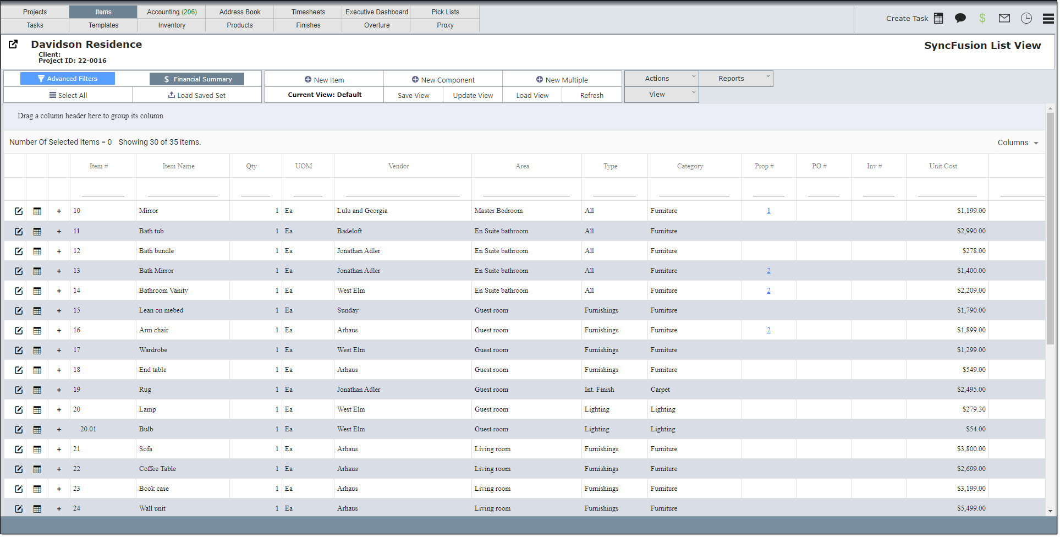Click the Advanced Filters button

tap(68, 79)
